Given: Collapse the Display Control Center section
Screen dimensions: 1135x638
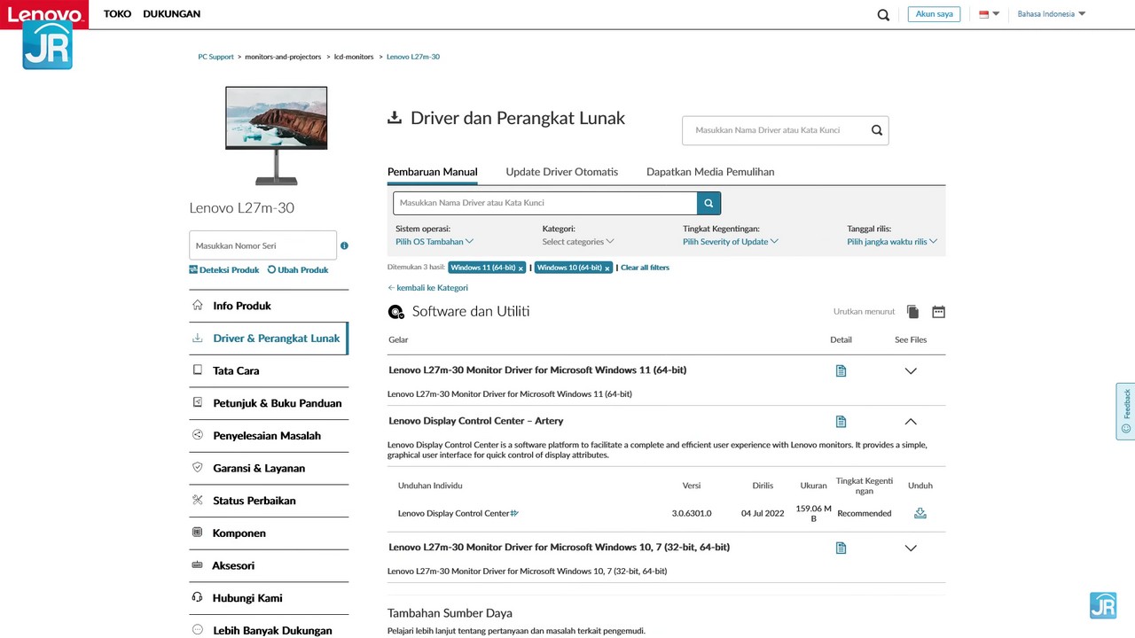Looking at the screenshot, I should coord(910,422).
